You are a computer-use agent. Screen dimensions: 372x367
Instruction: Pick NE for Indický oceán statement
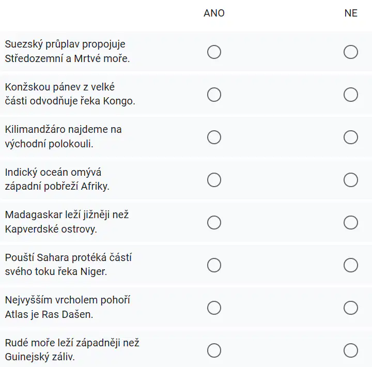tap(351, 180)
